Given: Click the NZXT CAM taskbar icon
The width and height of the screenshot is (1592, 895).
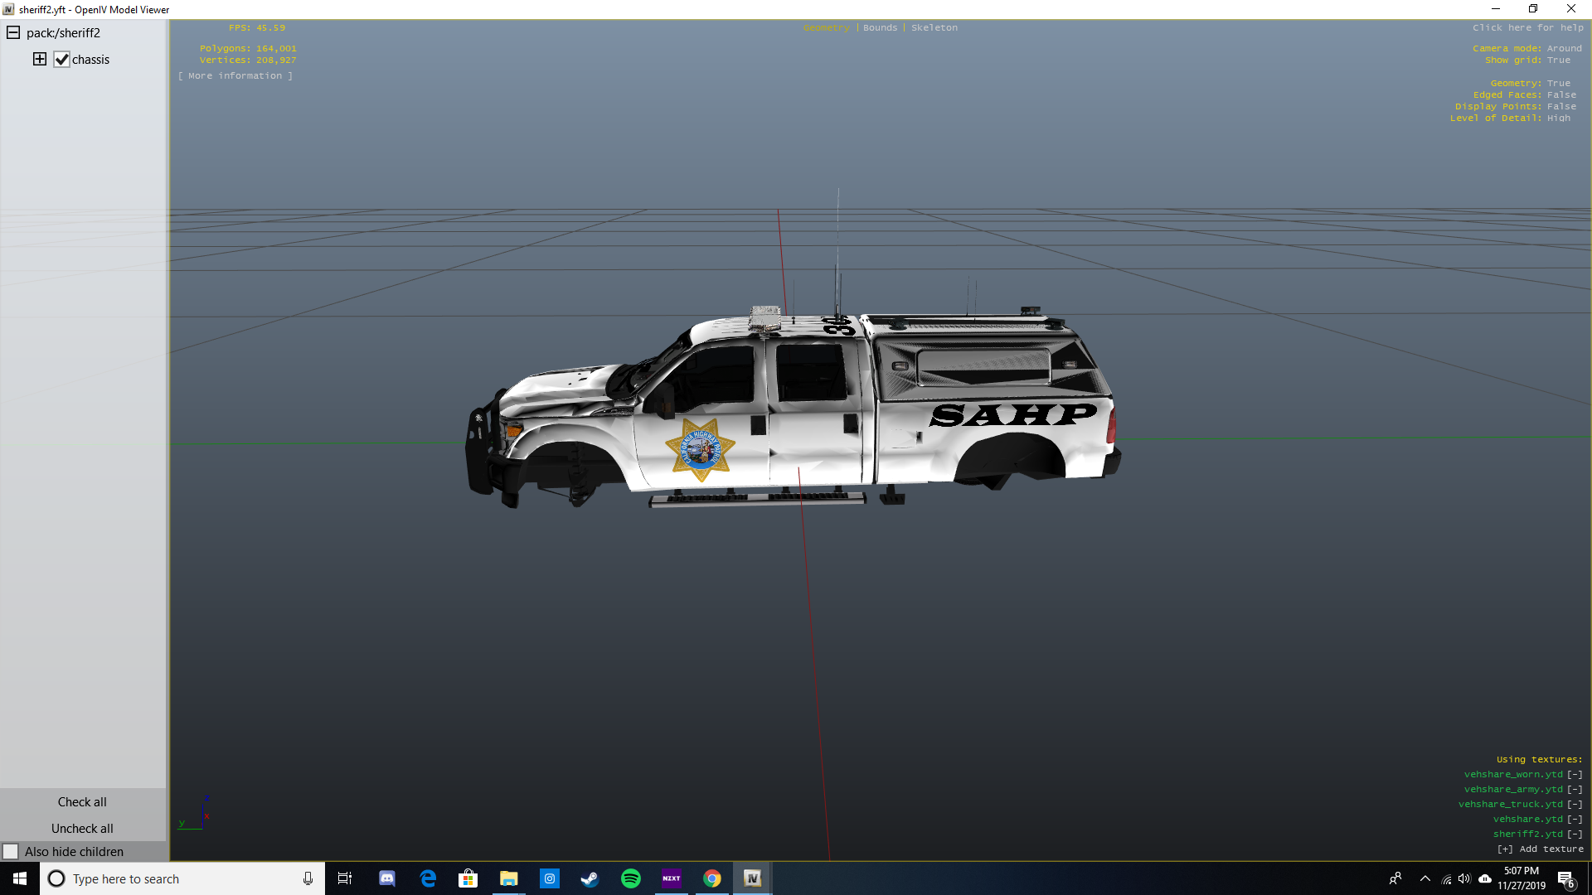Looking at the screenshot, I should click(x=671, y=878).
